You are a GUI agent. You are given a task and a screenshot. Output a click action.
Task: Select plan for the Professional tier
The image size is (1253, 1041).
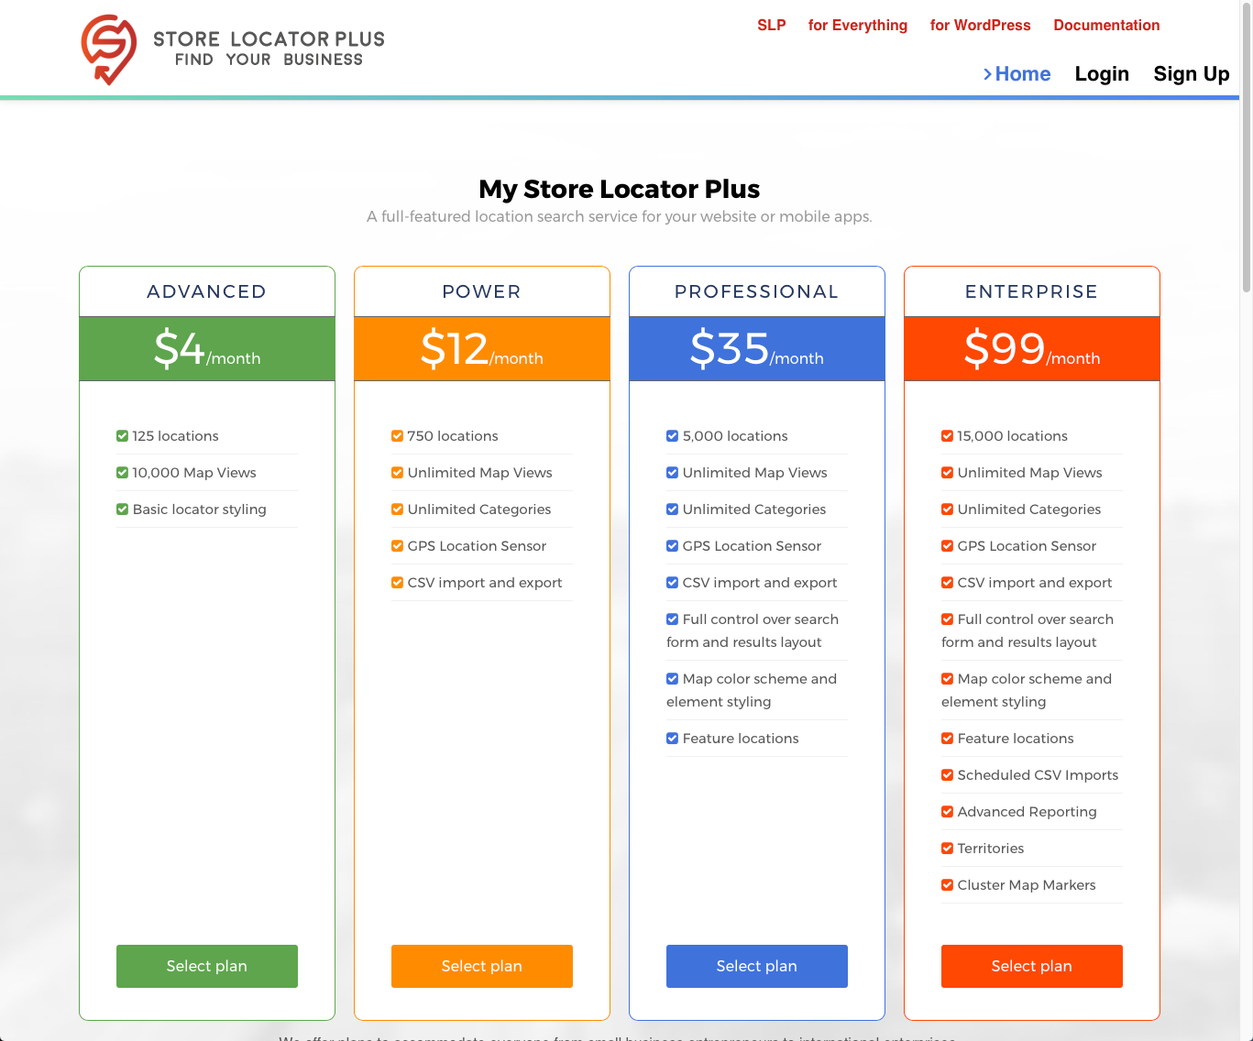coord(756,966)
